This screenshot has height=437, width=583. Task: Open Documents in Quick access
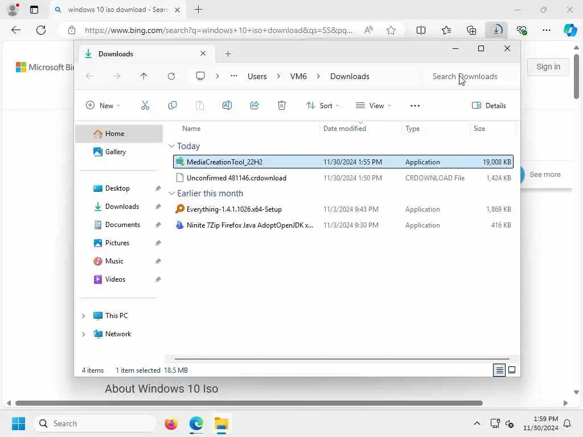[119, 225]
